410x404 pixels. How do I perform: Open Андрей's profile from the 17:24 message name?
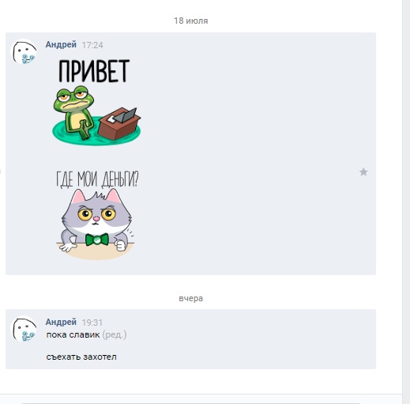61,44
